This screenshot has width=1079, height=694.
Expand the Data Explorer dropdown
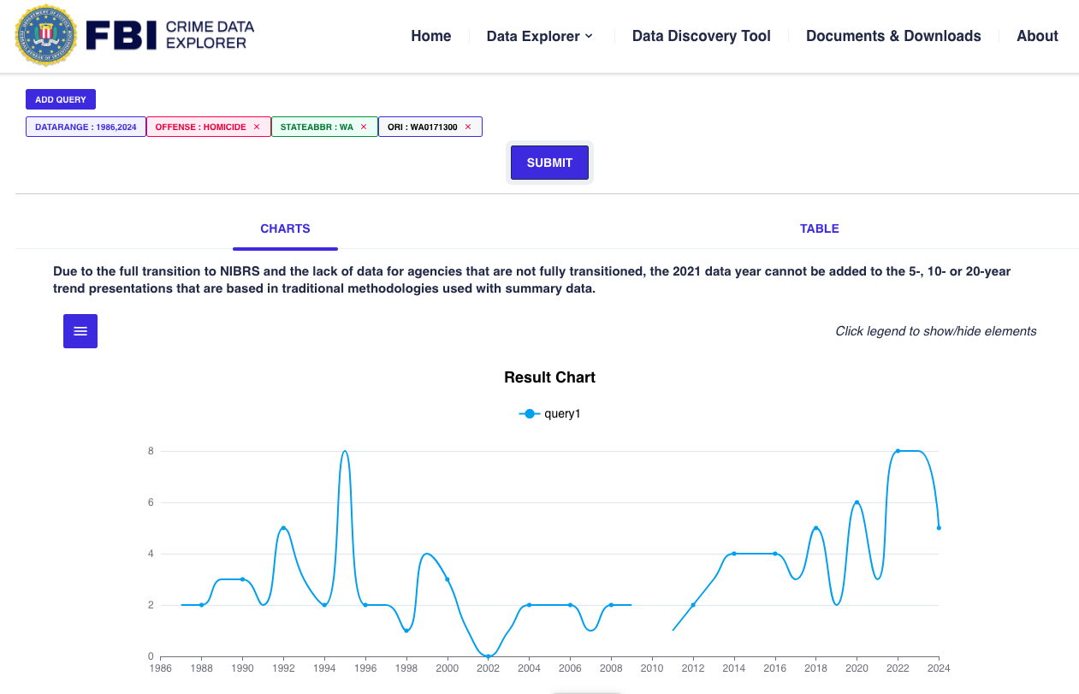(x=539, y=36)
